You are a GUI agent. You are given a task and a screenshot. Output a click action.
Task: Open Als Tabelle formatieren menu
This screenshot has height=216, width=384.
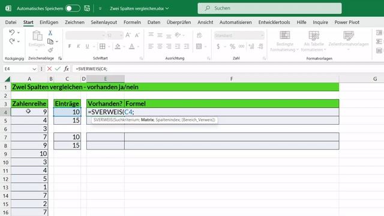pyautogui.click(x=314, y=41)
